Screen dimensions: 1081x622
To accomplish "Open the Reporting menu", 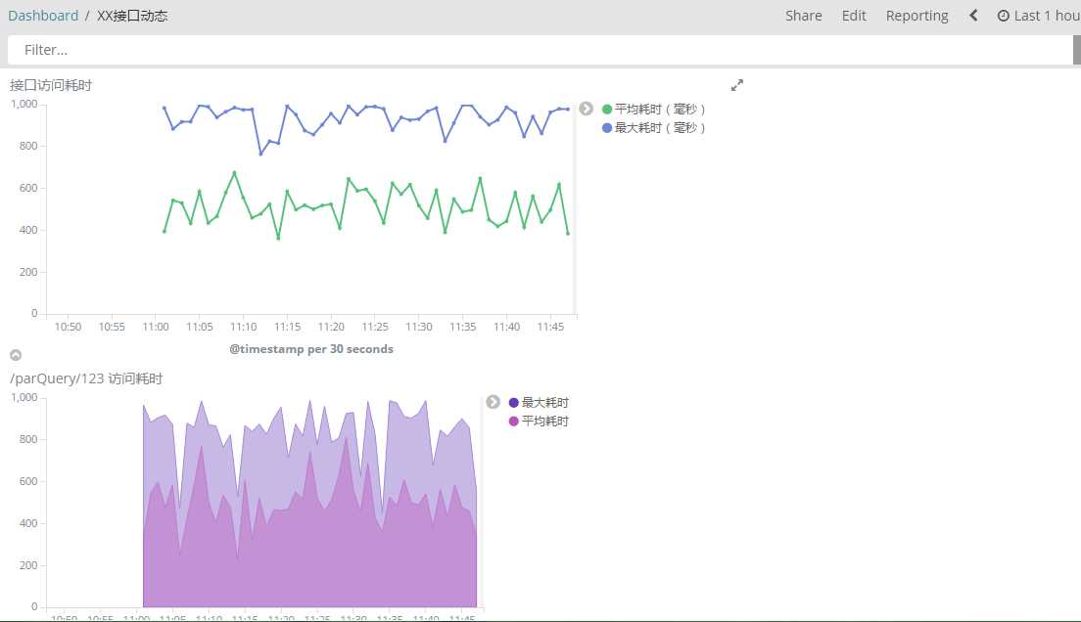I will click(916, 15).
